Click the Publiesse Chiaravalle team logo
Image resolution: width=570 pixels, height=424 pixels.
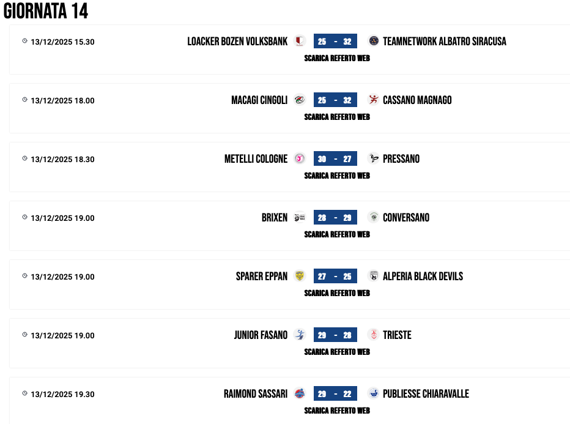click(x=373, y=393)
